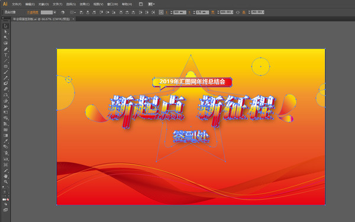Select the Lasso tool
This screenshot has width=355, height=222.
[6, 43]
